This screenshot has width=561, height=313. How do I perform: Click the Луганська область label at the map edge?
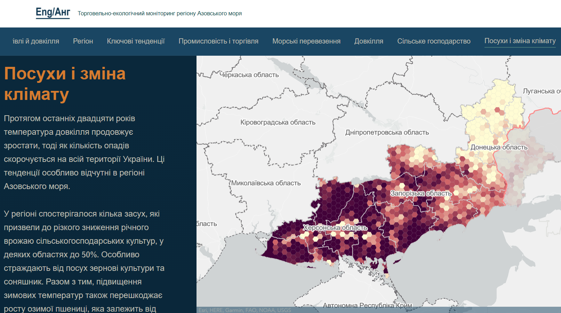coord(541,91)
